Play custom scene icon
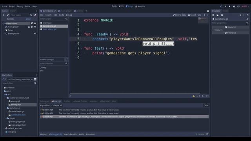 click(238, 6)
